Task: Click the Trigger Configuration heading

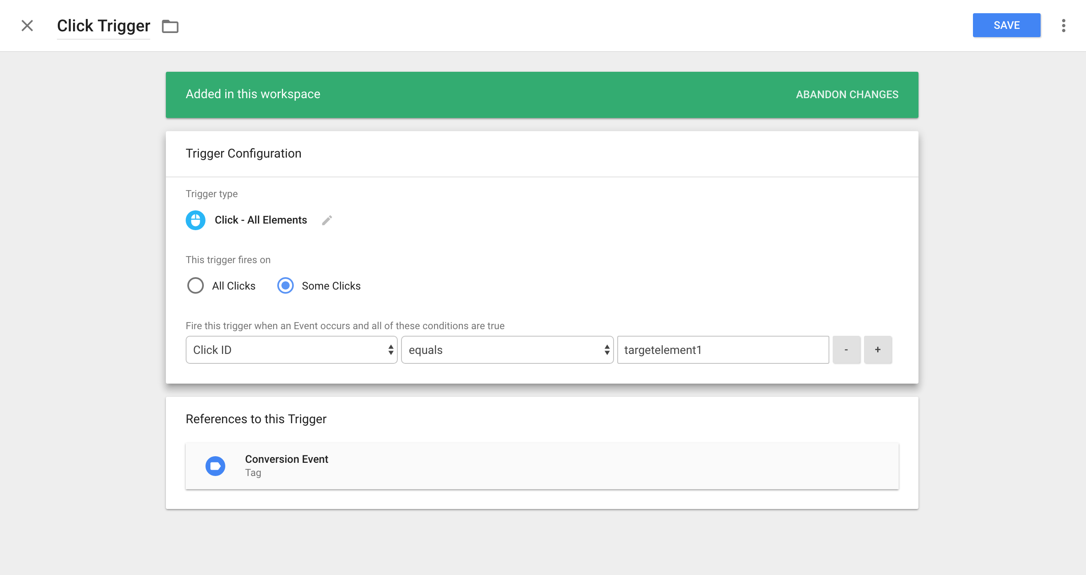Action: 244,153
